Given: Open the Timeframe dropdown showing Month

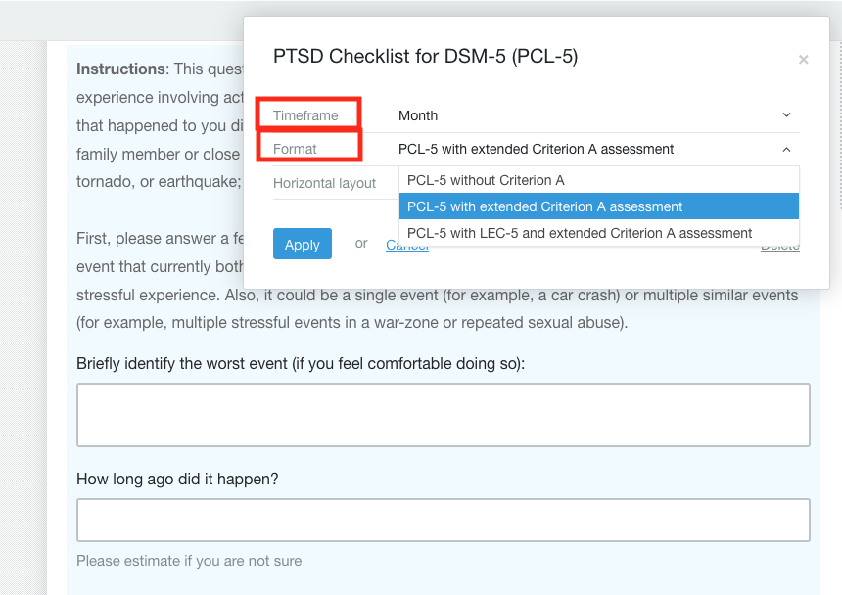Looking at the screenshot, I should coord(587,114).
